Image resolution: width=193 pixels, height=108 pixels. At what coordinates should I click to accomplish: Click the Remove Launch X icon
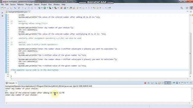(148, 83)
